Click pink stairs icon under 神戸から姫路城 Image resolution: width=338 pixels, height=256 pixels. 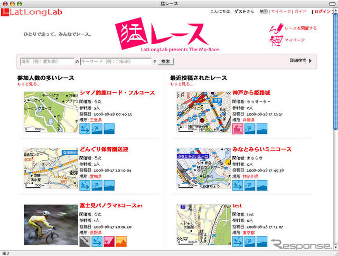tap(238, 129)
